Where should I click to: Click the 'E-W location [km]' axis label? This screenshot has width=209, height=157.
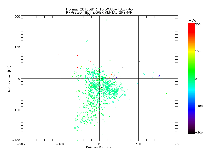click(x=99, y=148)
